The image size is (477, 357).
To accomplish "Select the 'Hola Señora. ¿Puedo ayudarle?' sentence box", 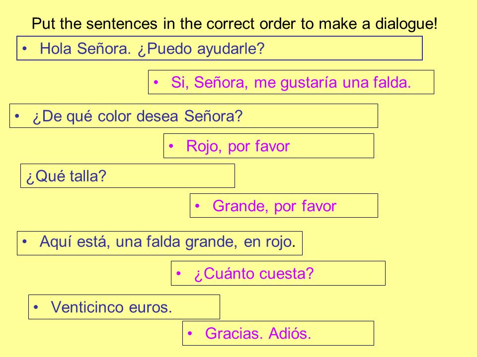I will 219,48.
